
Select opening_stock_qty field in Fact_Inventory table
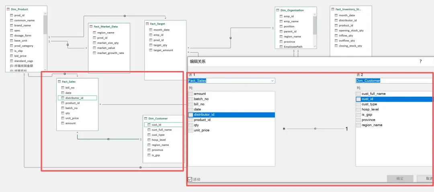351,31
